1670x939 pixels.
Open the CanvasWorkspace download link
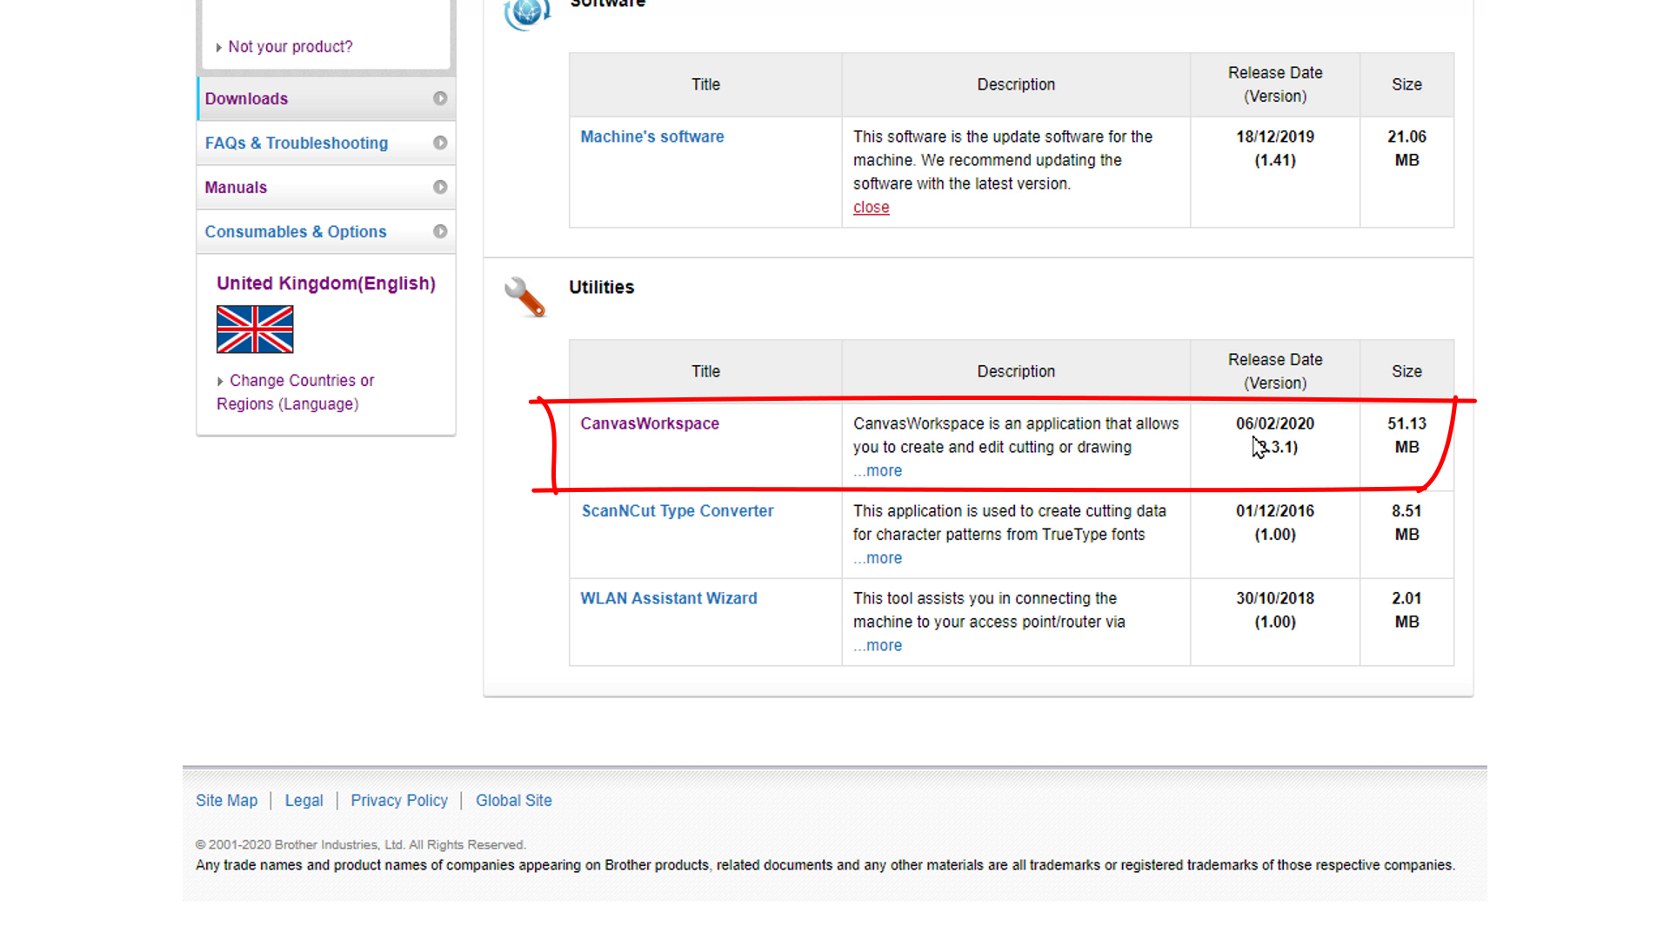click(x=649, y=424)
